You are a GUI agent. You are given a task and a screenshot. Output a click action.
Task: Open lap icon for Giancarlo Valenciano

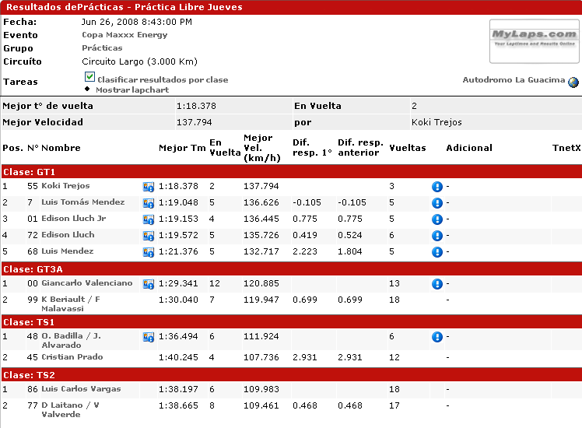click(149, 284)
